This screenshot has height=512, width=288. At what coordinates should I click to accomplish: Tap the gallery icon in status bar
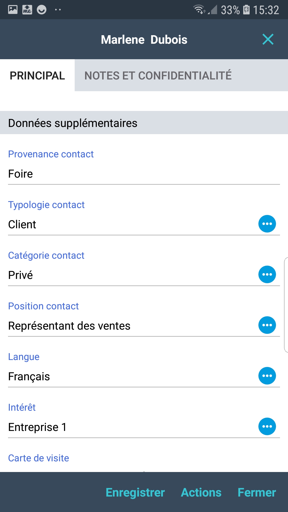point(13,10)
